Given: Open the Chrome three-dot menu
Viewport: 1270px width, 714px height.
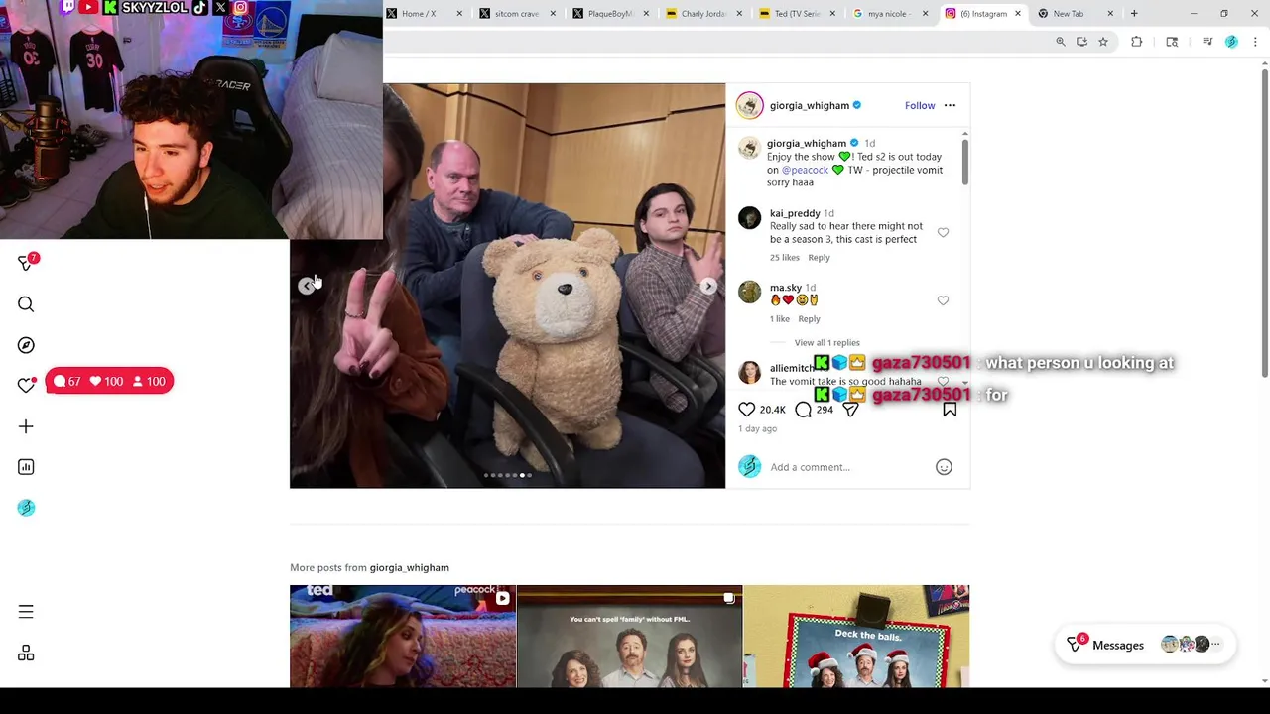Looking at the screenshot, I should coord(1255,42).
